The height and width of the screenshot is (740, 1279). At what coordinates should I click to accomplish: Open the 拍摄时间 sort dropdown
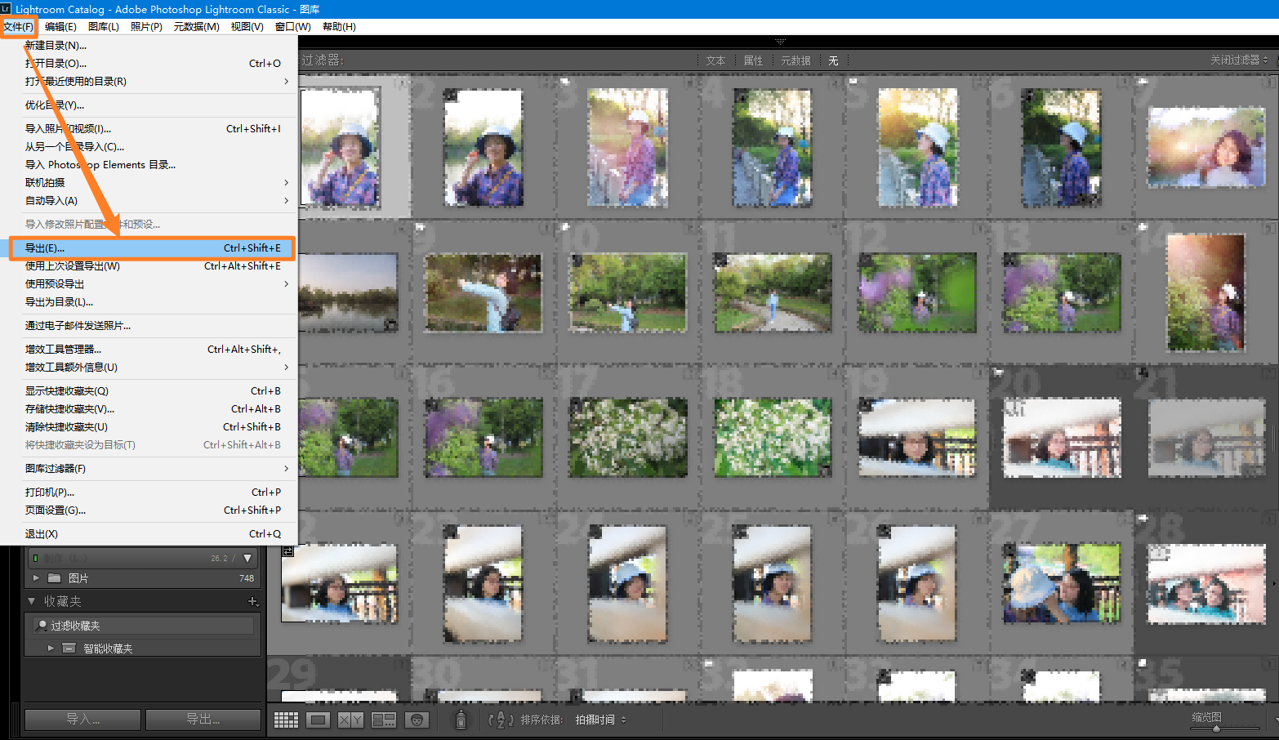[600, 720]
